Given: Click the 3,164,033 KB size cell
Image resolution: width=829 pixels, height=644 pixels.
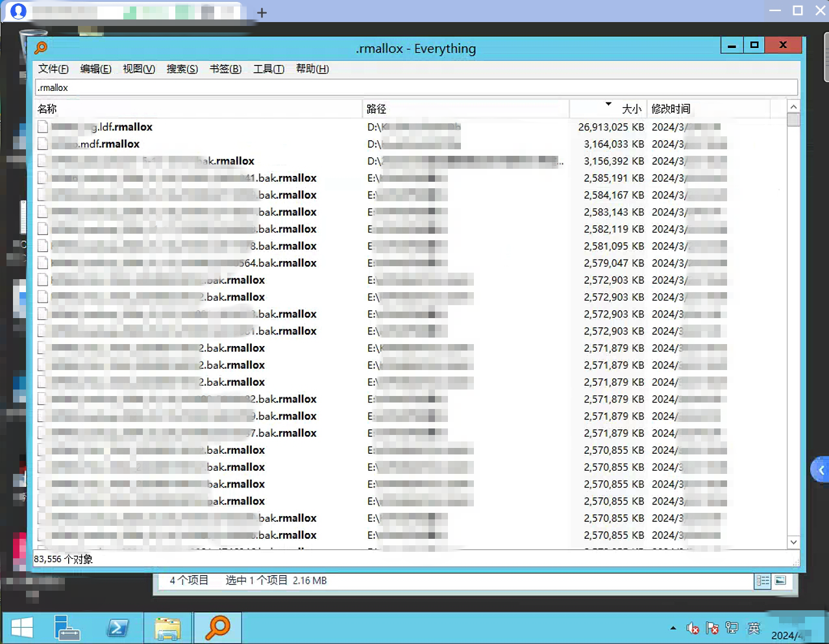Looking at the screenshot, I should point(614,144).
